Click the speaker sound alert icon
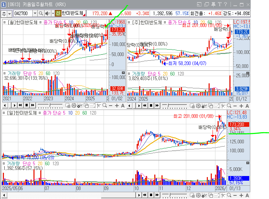 tap(47, 13)
